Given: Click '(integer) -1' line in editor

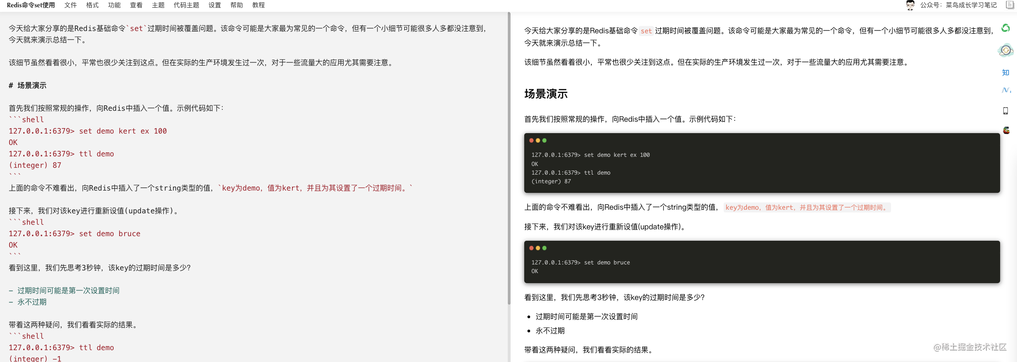Looking at the screenshot, I should coord(35,358).
